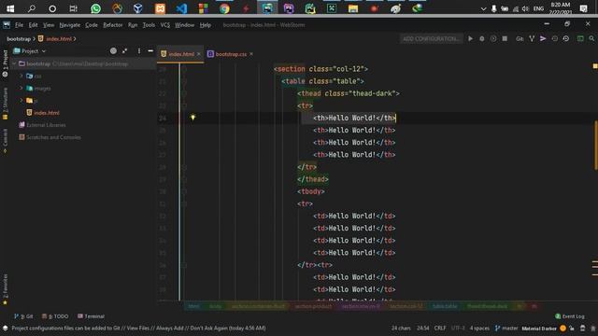The image size is (598, 336).
Task: Show hidden system tray icons chevron
Action: (483, 8)
